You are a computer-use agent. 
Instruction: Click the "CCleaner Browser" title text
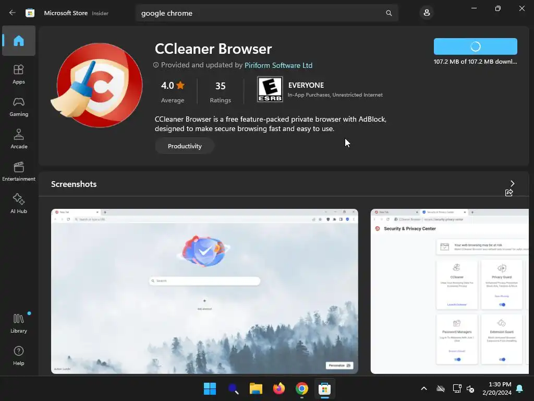click(x=213, y=49)
